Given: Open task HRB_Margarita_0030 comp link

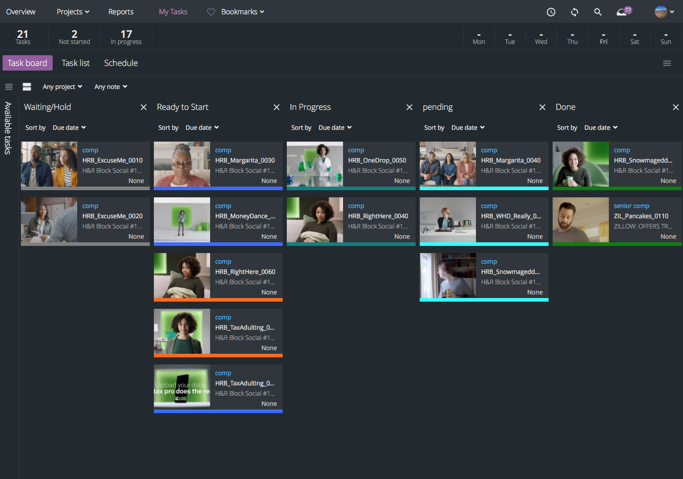Looking at the screenshot, I should [x=223, y=150].
